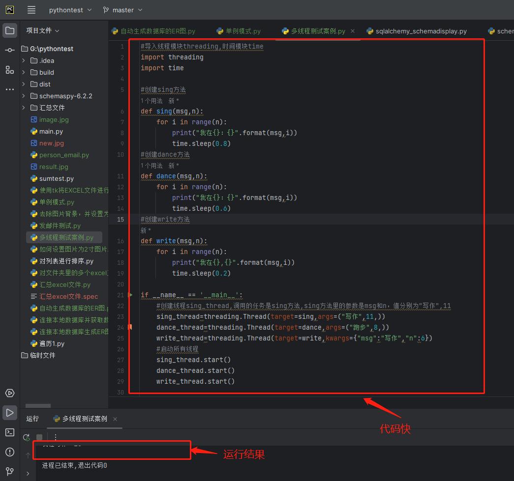Switch to sqlalchemy_schemadisplay.py tab
Image resolution: width=514 pixels, height=481 pixels.
click(417, 31)
